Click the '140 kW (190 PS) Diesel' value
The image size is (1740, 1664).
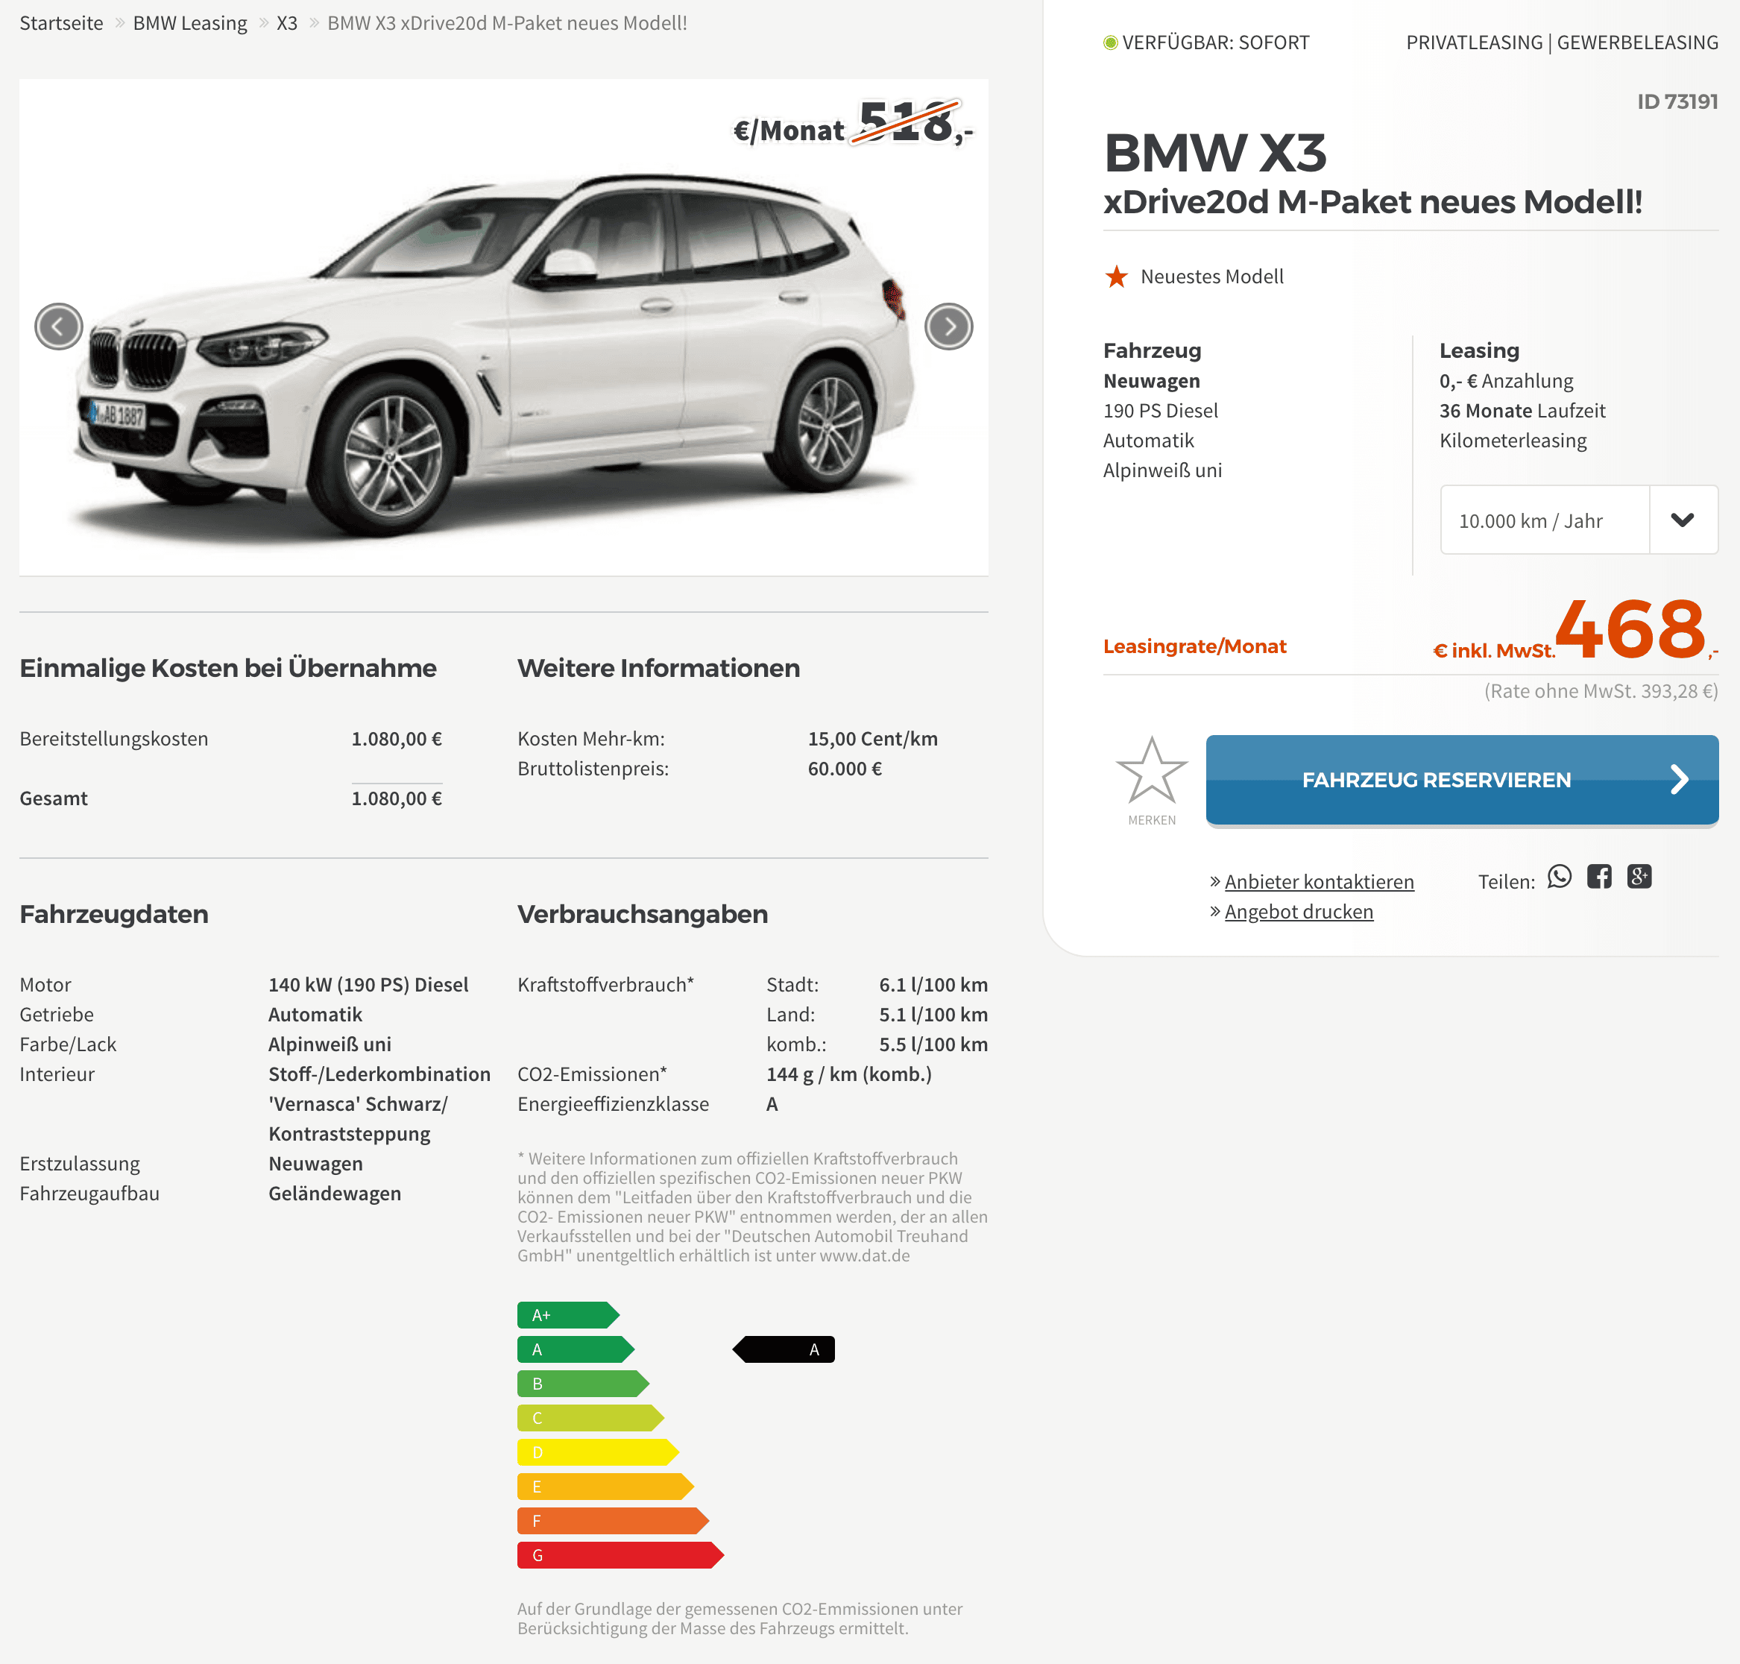click(368, 985)
